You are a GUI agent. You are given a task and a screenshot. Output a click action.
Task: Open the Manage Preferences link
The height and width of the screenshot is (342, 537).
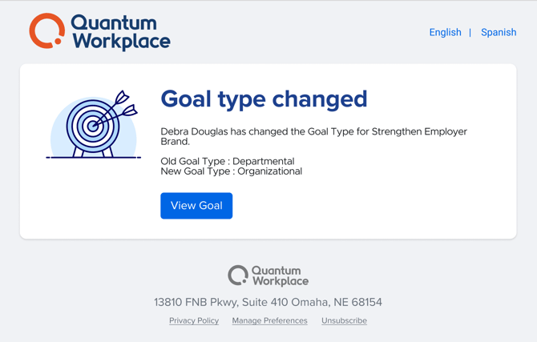[269, 320]
